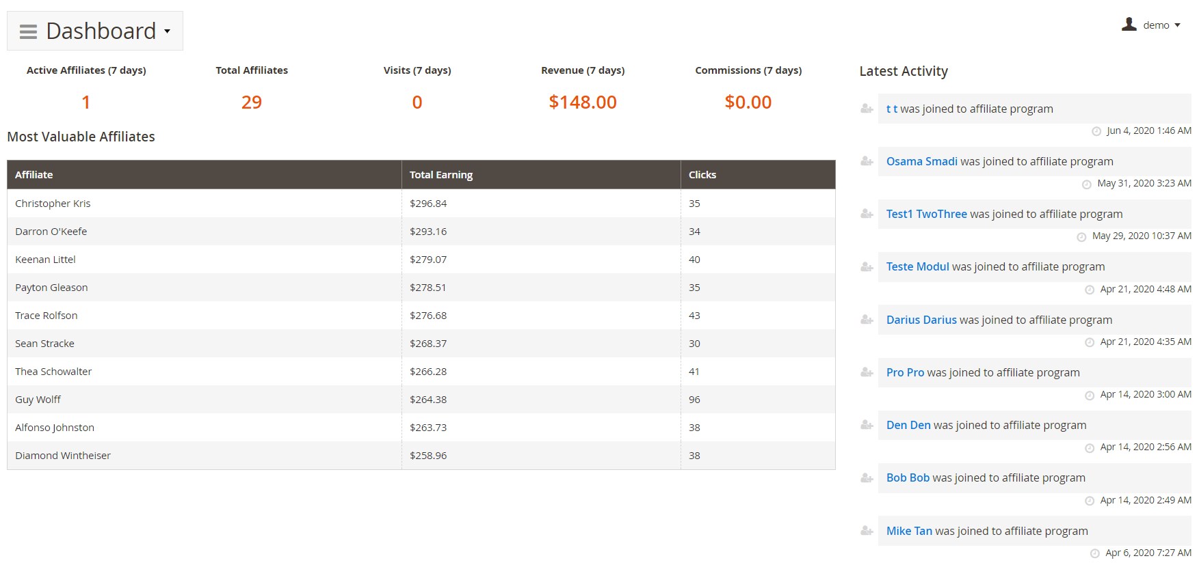The width and height of the screenshot is (1199, 567).
Task: Open Test1 TwoThree affiliate link
Action: 926,214
